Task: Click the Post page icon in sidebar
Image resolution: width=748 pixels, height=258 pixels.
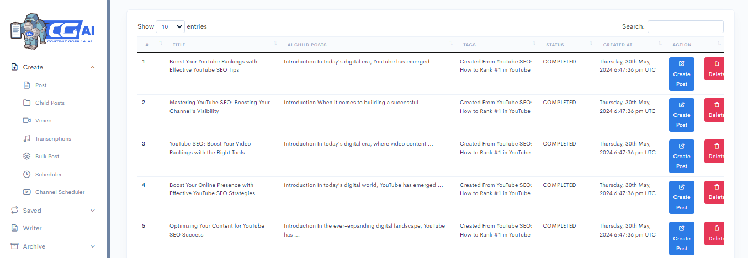Action: click(26, 85)
